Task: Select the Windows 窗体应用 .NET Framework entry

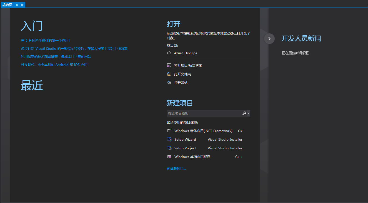Action: [204, 131]
